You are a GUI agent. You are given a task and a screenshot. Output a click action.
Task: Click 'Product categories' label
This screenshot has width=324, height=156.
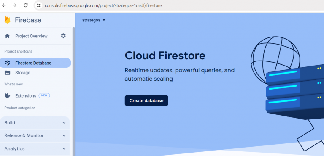(x=20, y=108)
